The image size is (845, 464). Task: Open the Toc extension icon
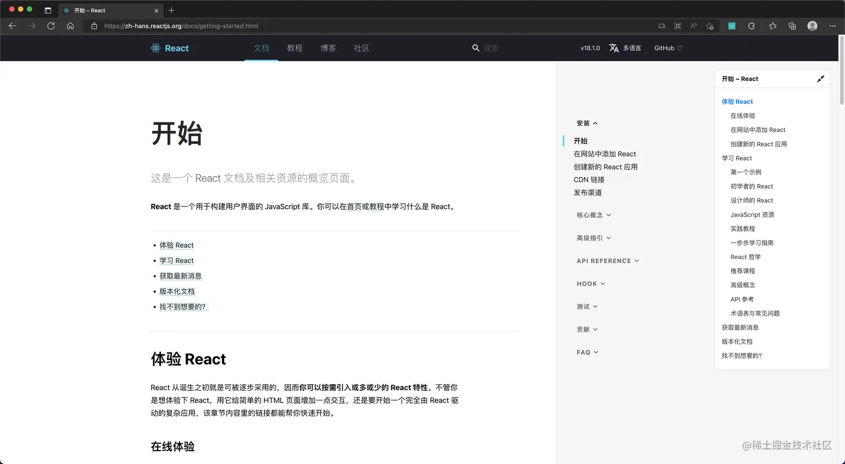pos(732,26)
